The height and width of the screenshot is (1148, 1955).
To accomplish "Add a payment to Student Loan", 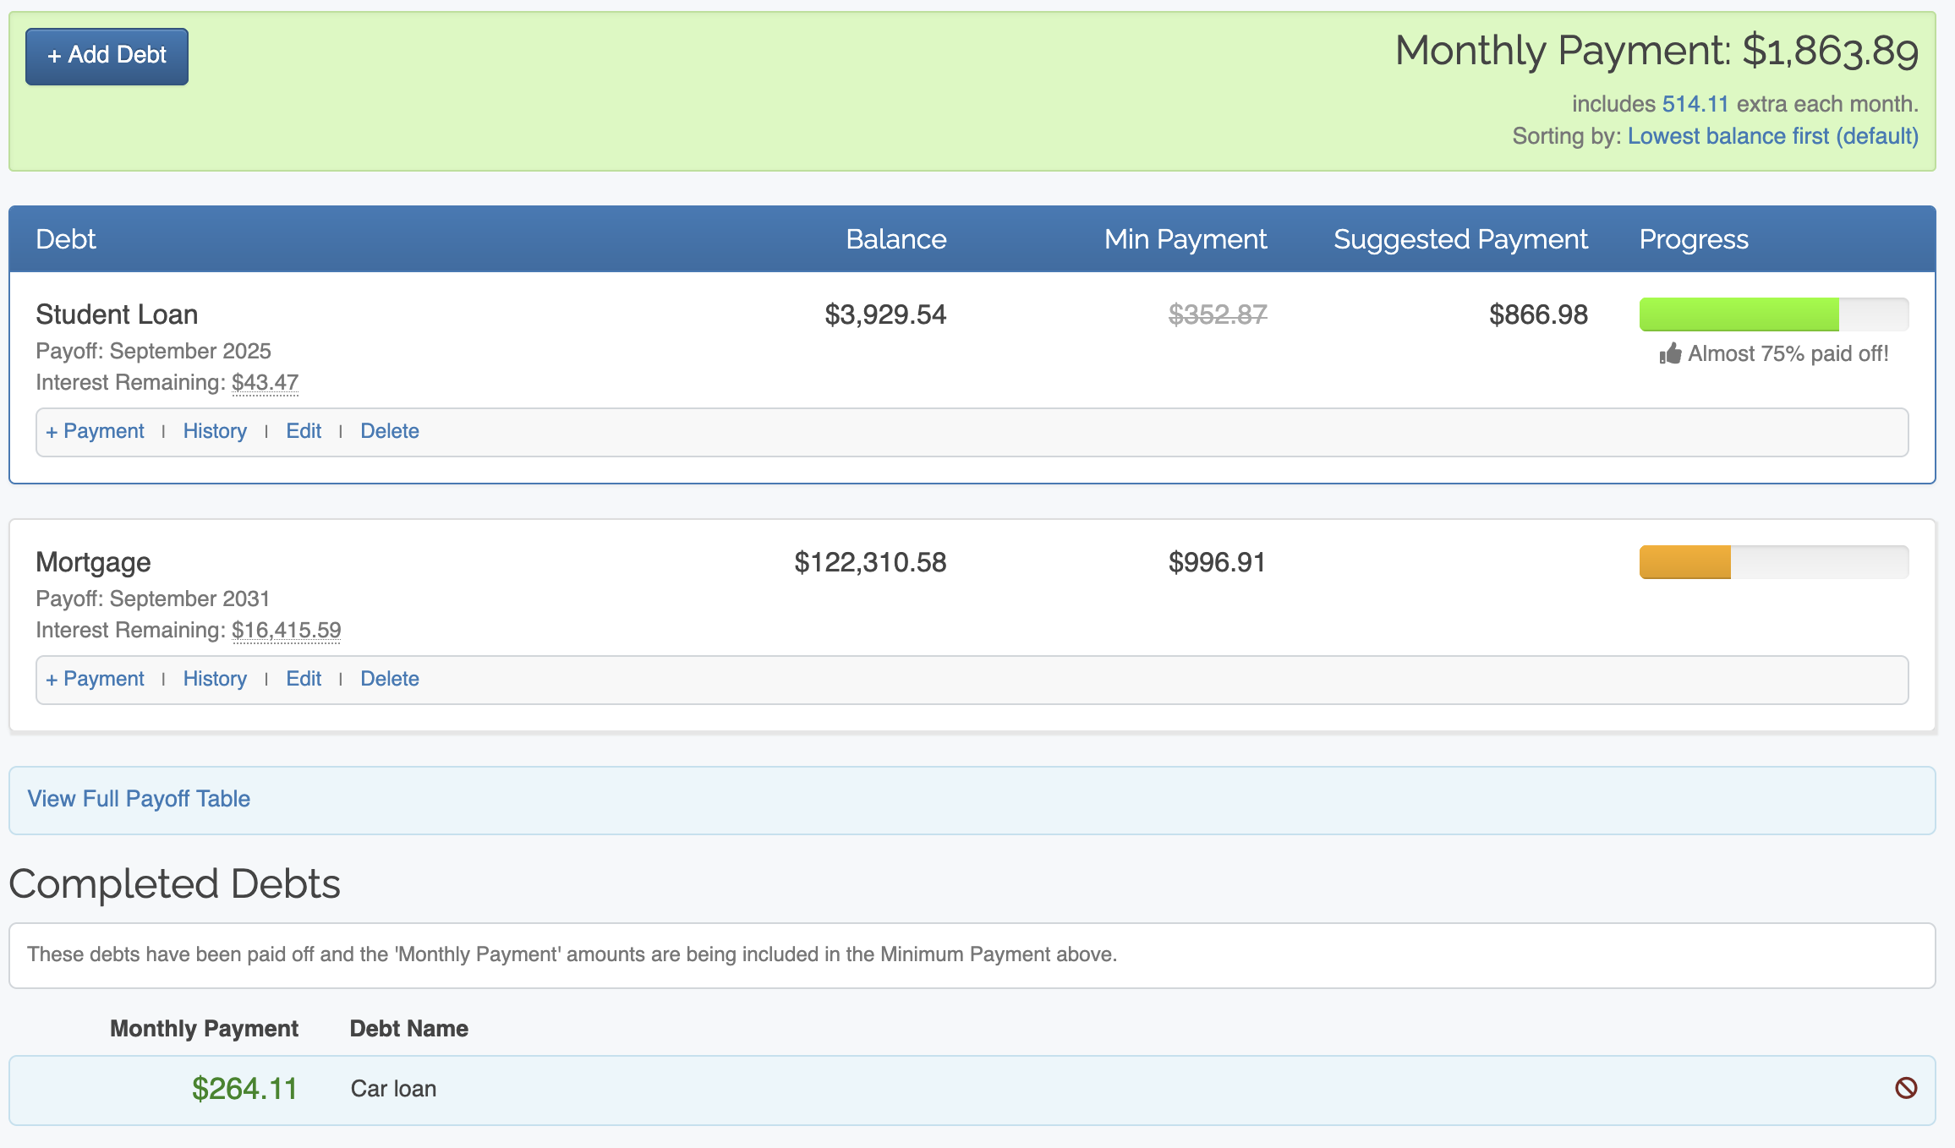I will [x=95, y=431].
